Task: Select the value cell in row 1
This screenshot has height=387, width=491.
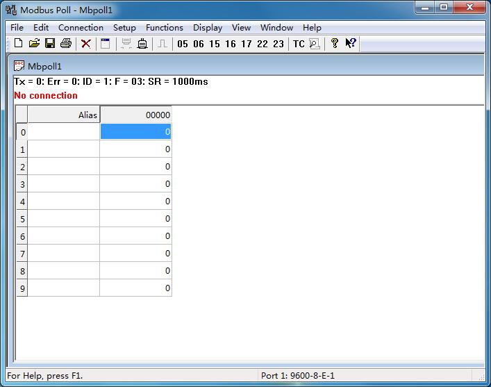Action: [136, 149]
